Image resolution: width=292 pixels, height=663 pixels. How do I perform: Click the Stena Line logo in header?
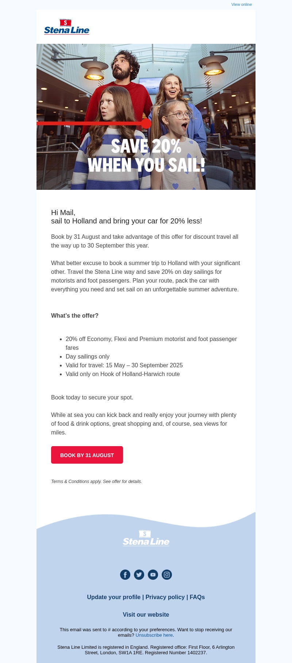67,27
